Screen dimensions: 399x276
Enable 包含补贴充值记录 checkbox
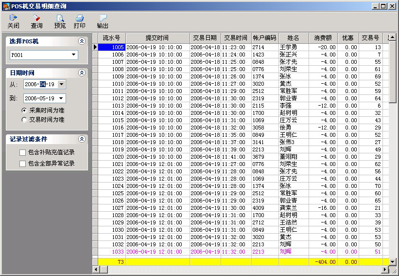coord(22,152)
